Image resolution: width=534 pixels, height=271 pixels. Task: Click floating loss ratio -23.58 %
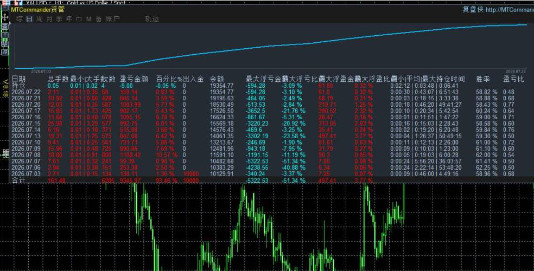coord(293,136)
